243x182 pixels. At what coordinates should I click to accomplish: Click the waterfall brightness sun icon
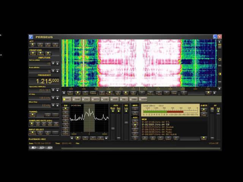[x=220, y=60]
